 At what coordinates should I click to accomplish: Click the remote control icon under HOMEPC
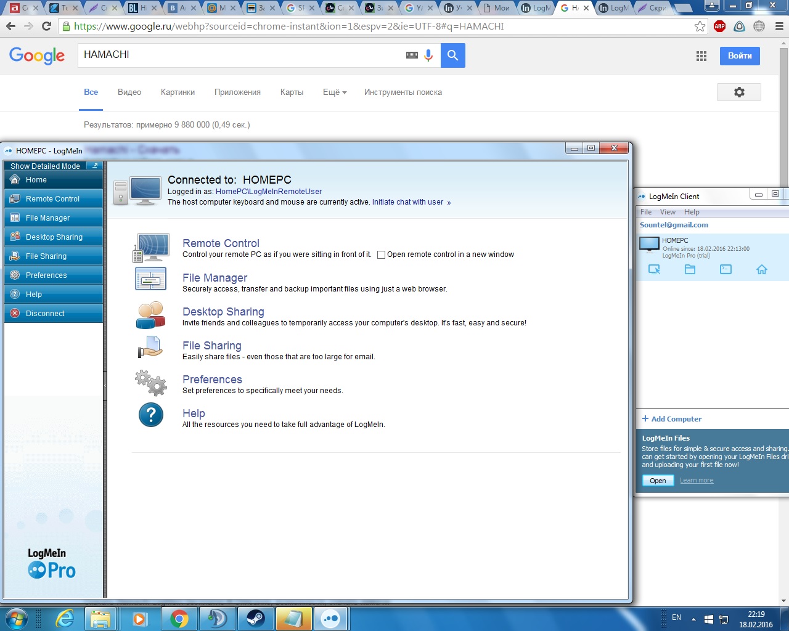654,270
